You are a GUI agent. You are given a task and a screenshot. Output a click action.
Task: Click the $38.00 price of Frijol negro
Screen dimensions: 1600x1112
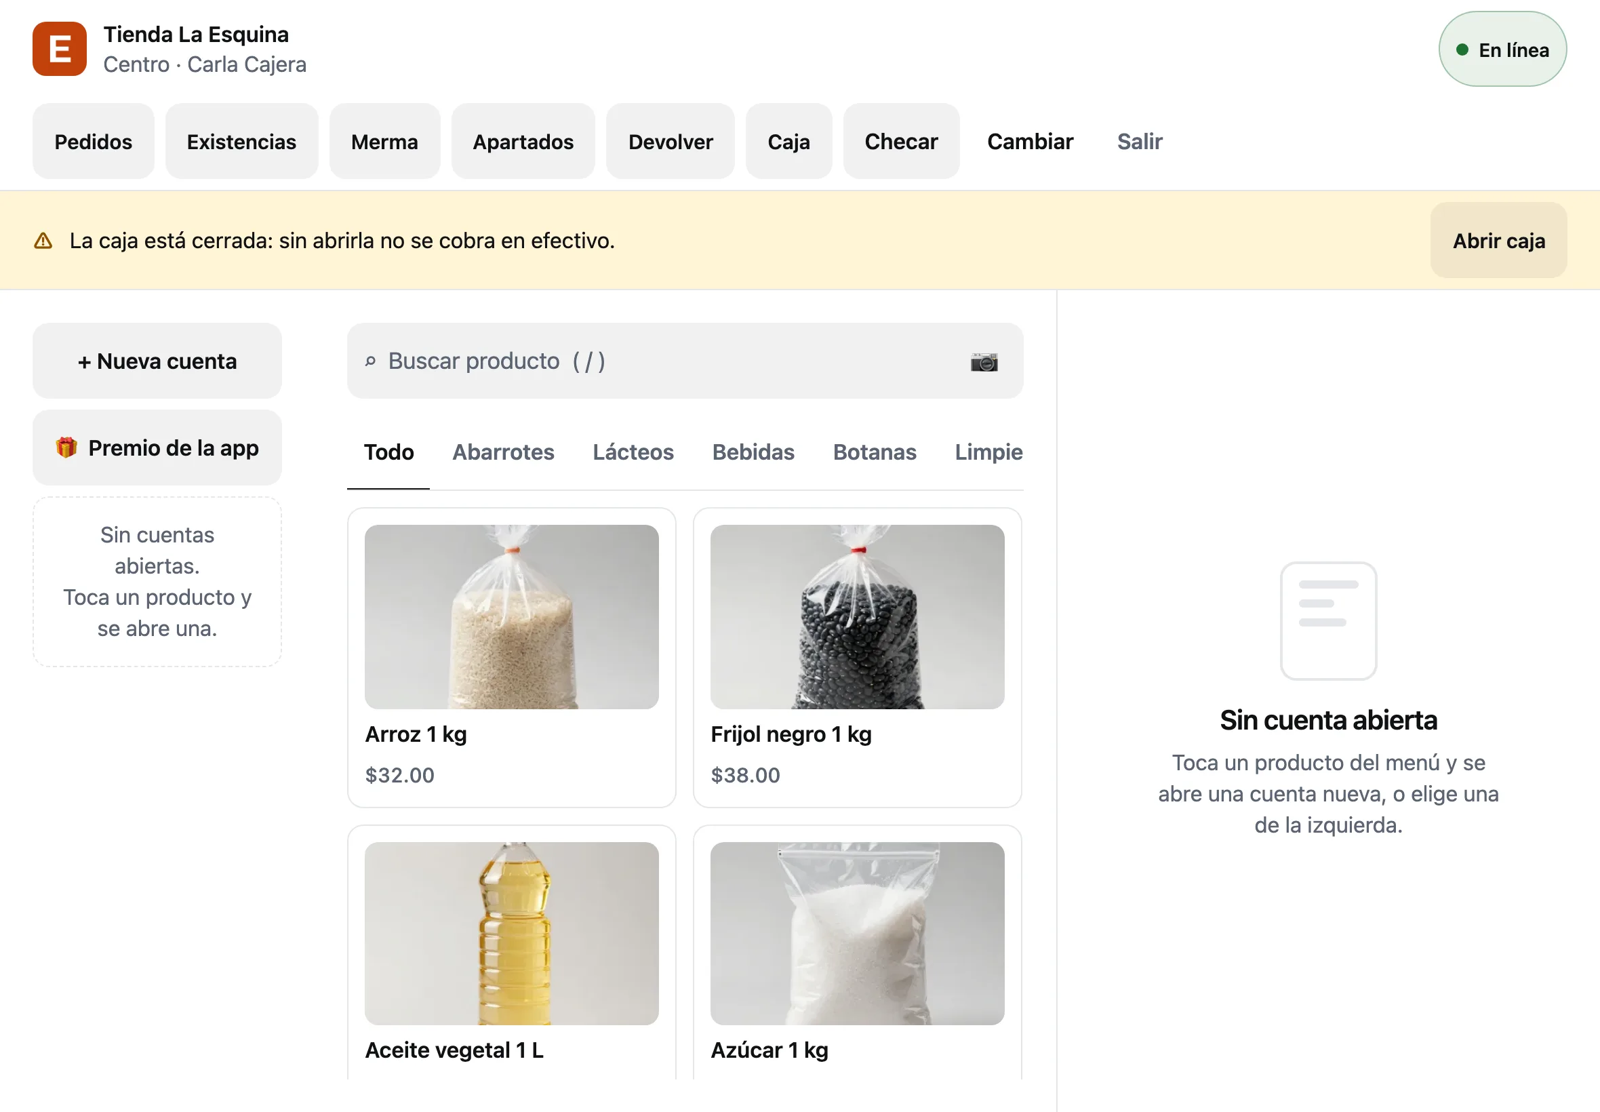click(744, 775)
